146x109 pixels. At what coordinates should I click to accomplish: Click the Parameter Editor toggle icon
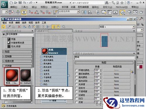pos(58,27)
